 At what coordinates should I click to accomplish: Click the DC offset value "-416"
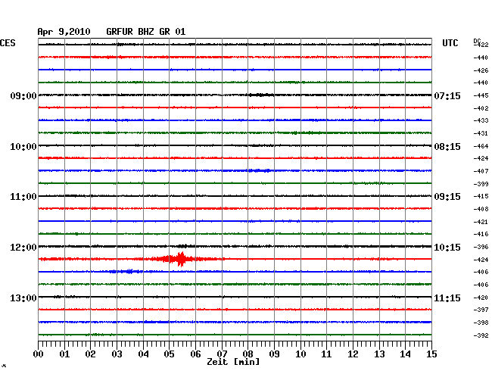pos(481,234)
